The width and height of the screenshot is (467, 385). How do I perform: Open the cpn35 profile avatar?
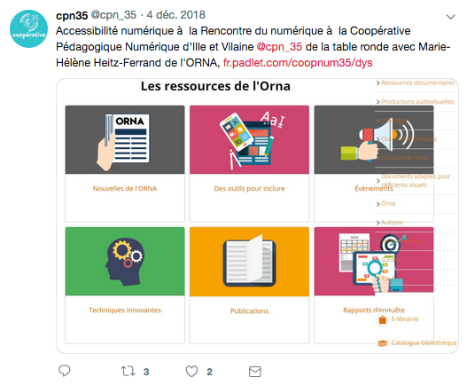28,28
